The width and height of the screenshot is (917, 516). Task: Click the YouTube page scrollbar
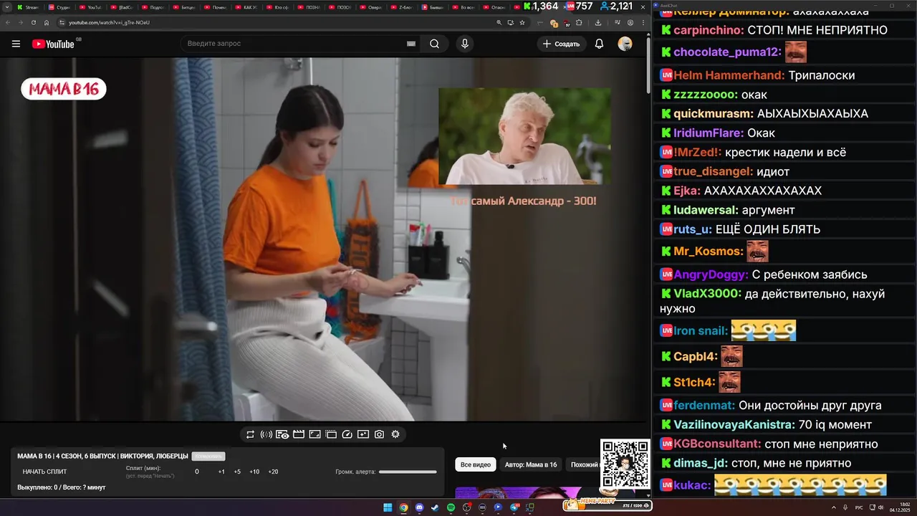click(648, 64)
